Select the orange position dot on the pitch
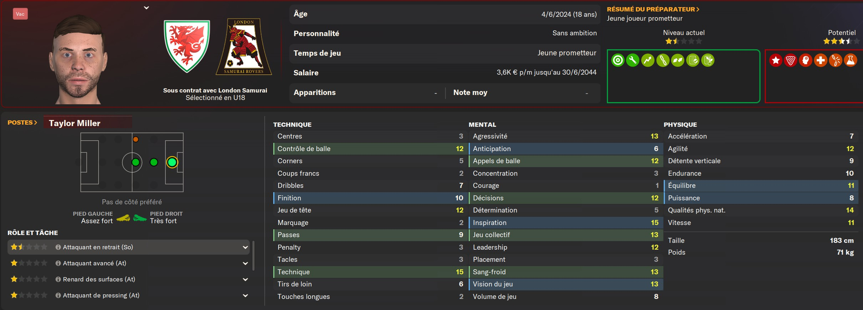Viewport: 863px width, 310px height. pos(136,139)
